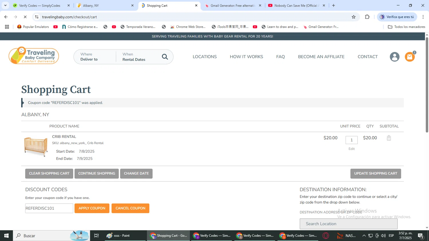Open HOW IT WORKS page

pyautogui.click(x=246, y=57)
